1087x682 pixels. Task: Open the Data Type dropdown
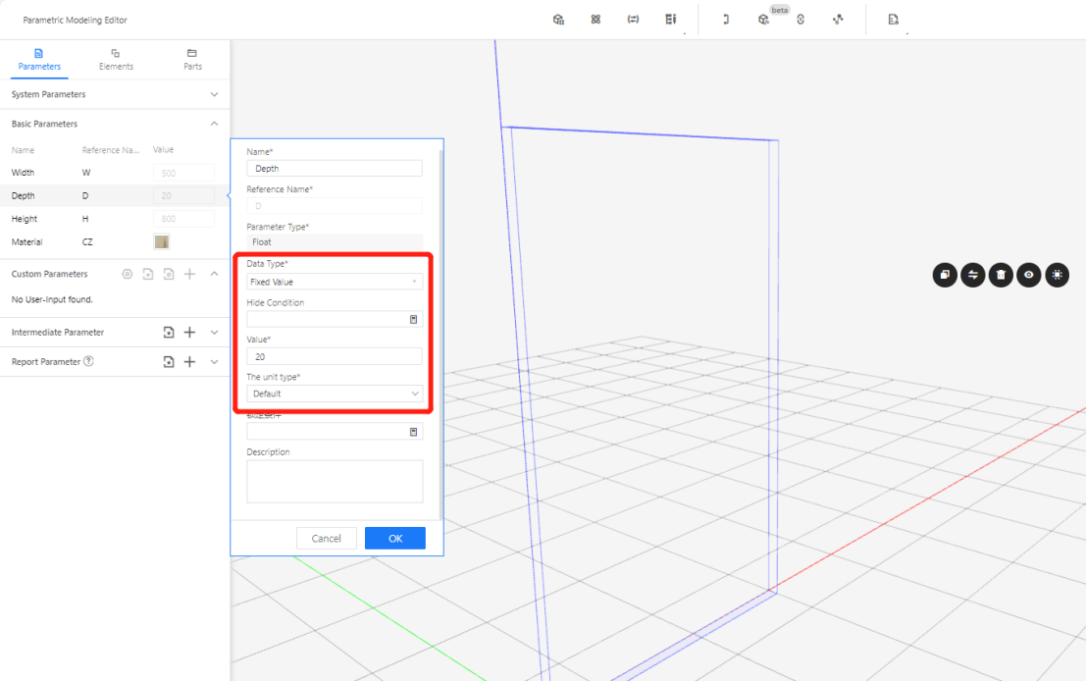(x=335, y=282)
